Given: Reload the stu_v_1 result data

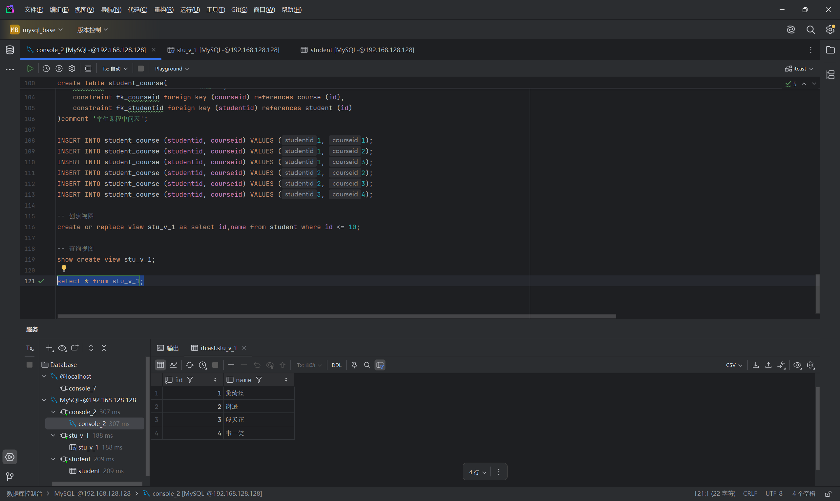Looking at the screenshot, I should 189,365.
